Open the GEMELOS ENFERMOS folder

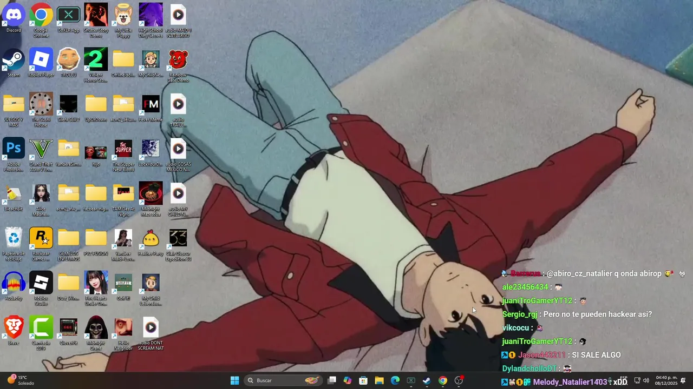point(68,244)
